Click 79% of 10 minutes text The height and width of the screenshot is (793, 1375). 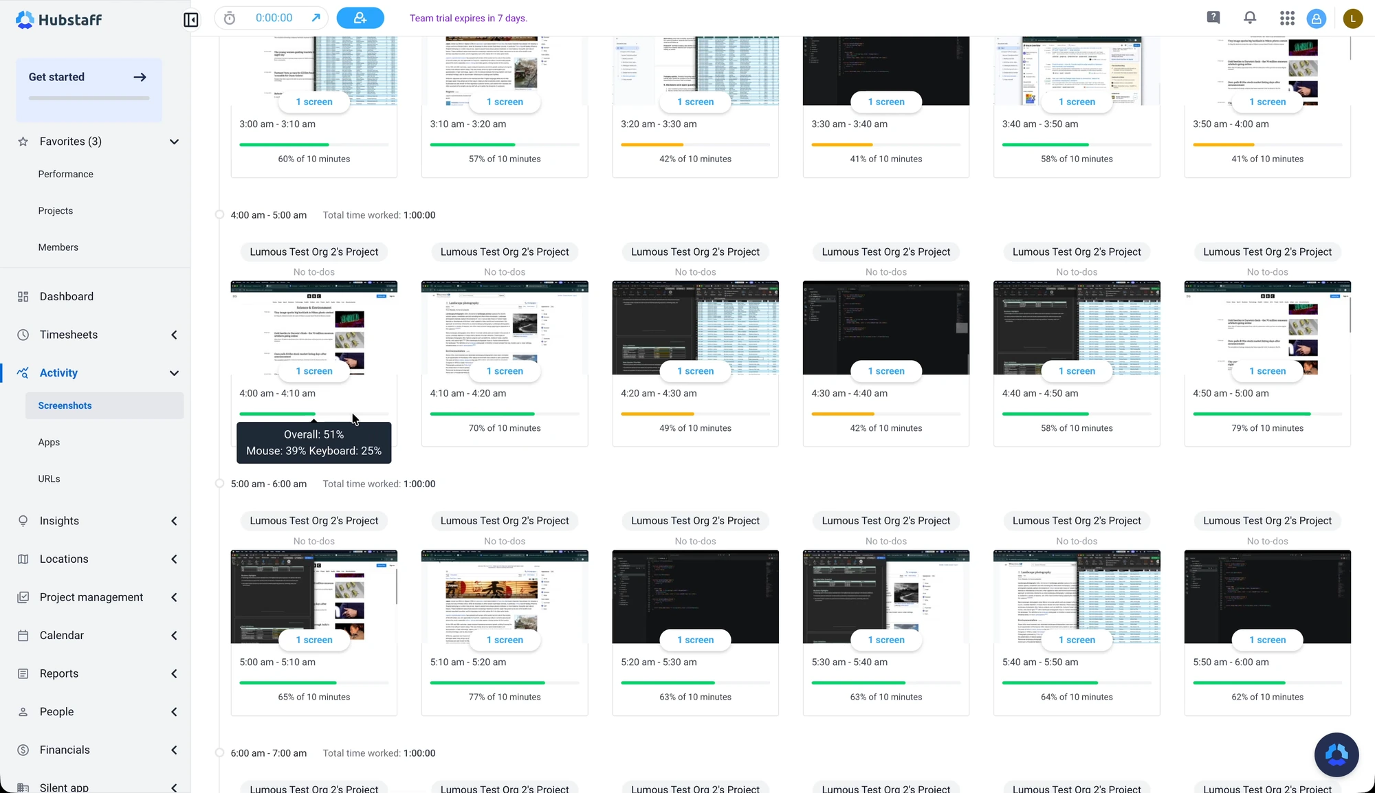(1267, 428)
